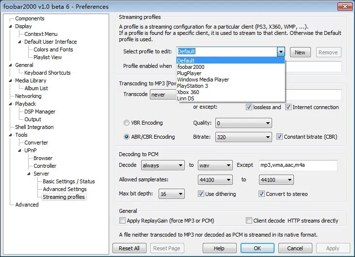The image size is (355, 257).
Task: Open the Quality dropdown
Action: tap(243, 123)
